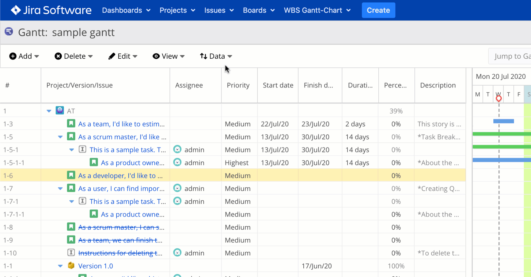Screen dimensions: 531x277
Task: Click story icon in highlighted row 1-6
Action: tap(71, 175)
